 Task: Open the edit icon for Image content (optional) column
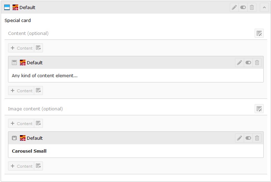[x=259, y=109]
